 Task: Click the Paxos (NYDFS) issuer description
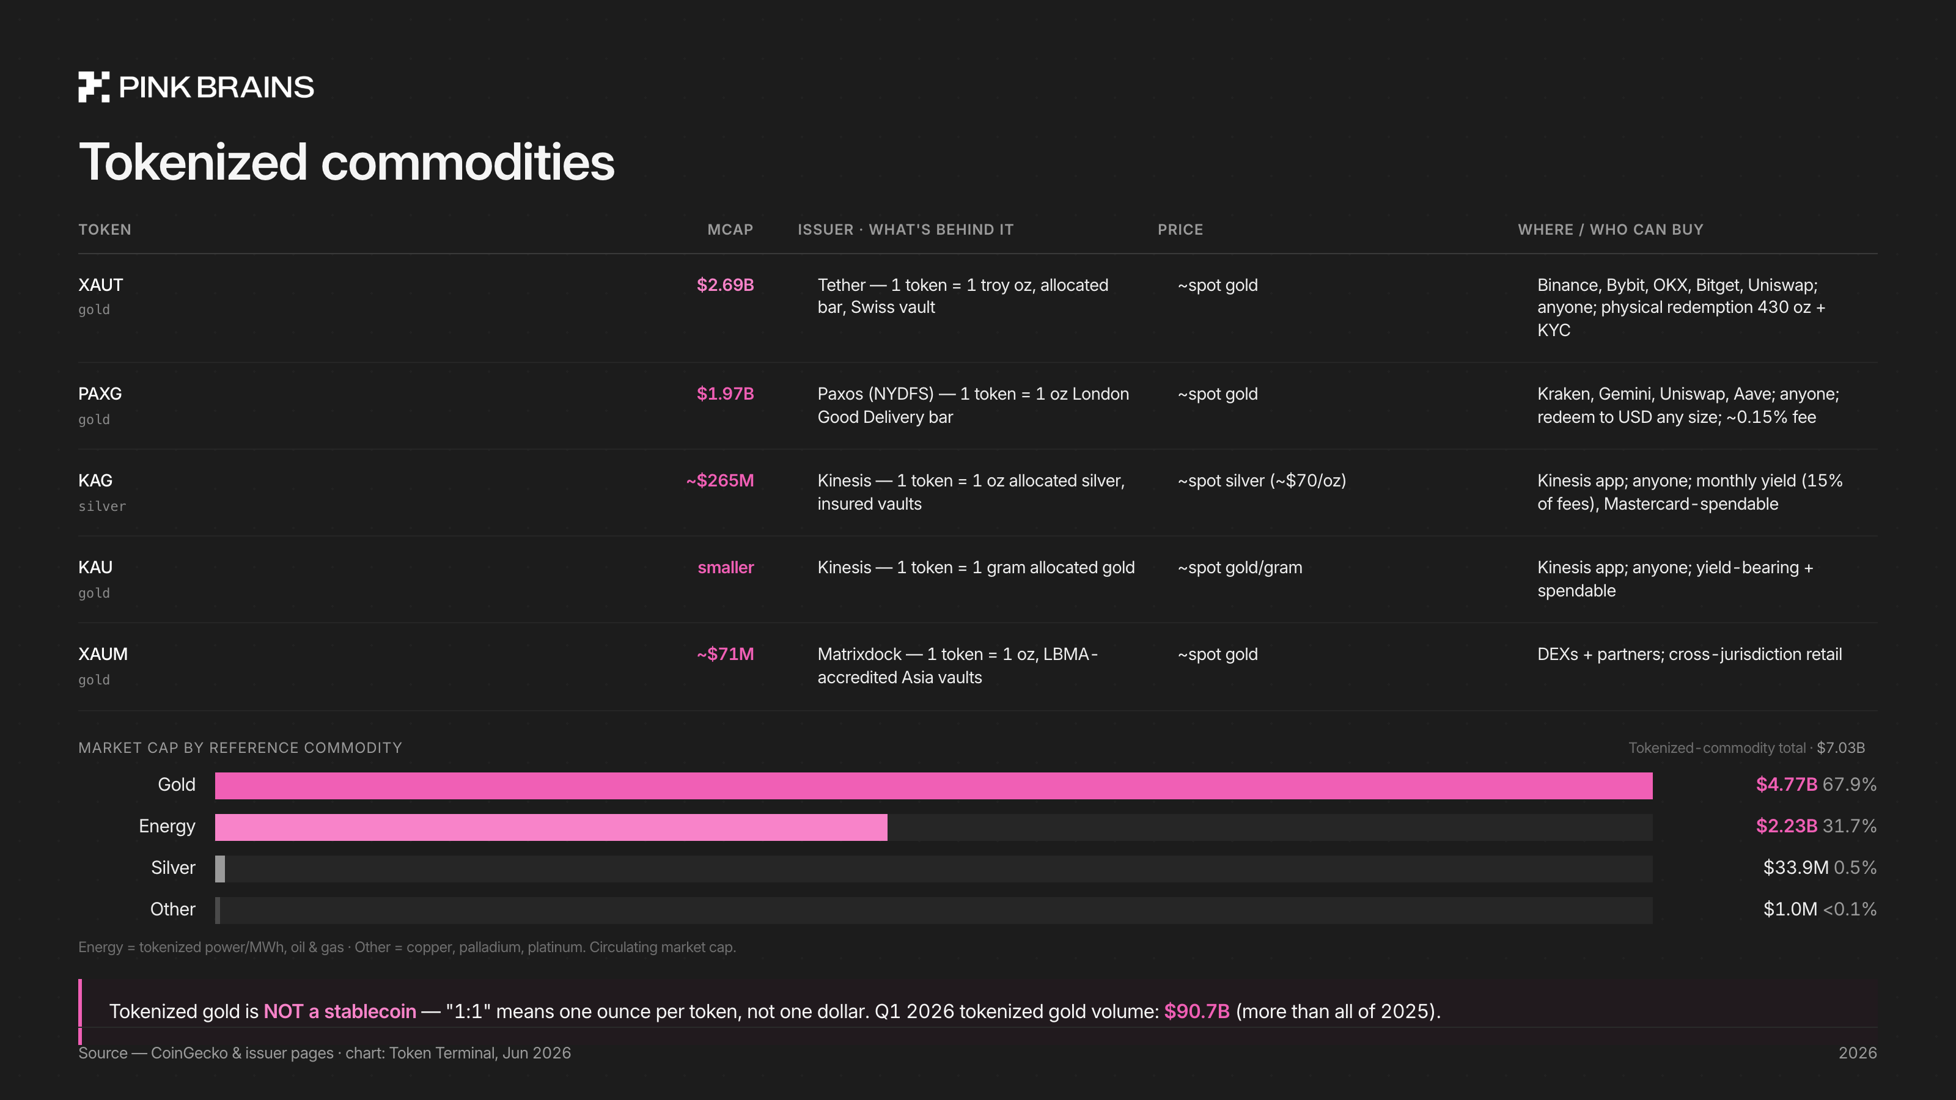point(972,405)
